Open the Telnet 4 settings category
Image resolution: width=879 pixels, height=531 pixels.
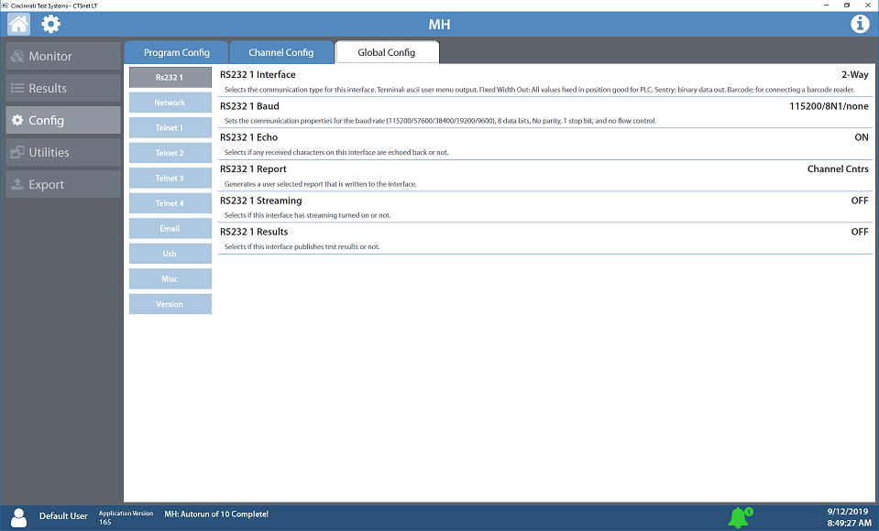click(x=170, y=203)
